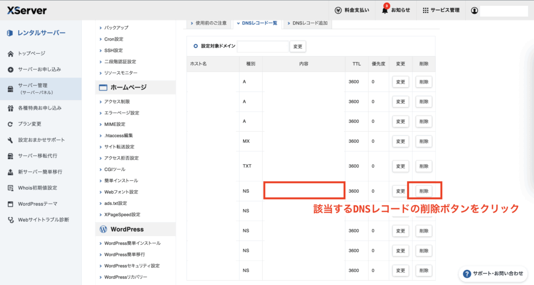The width and height of the screenshot is (534, 285).
Task: Click 変更 button in MX row
Action: pos(400,142)
